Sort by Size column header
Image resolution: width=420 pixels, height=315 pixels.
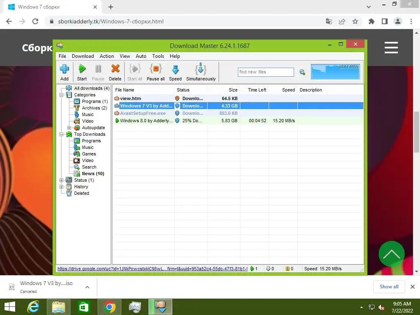pyautogui.click(x=224, y=90)
